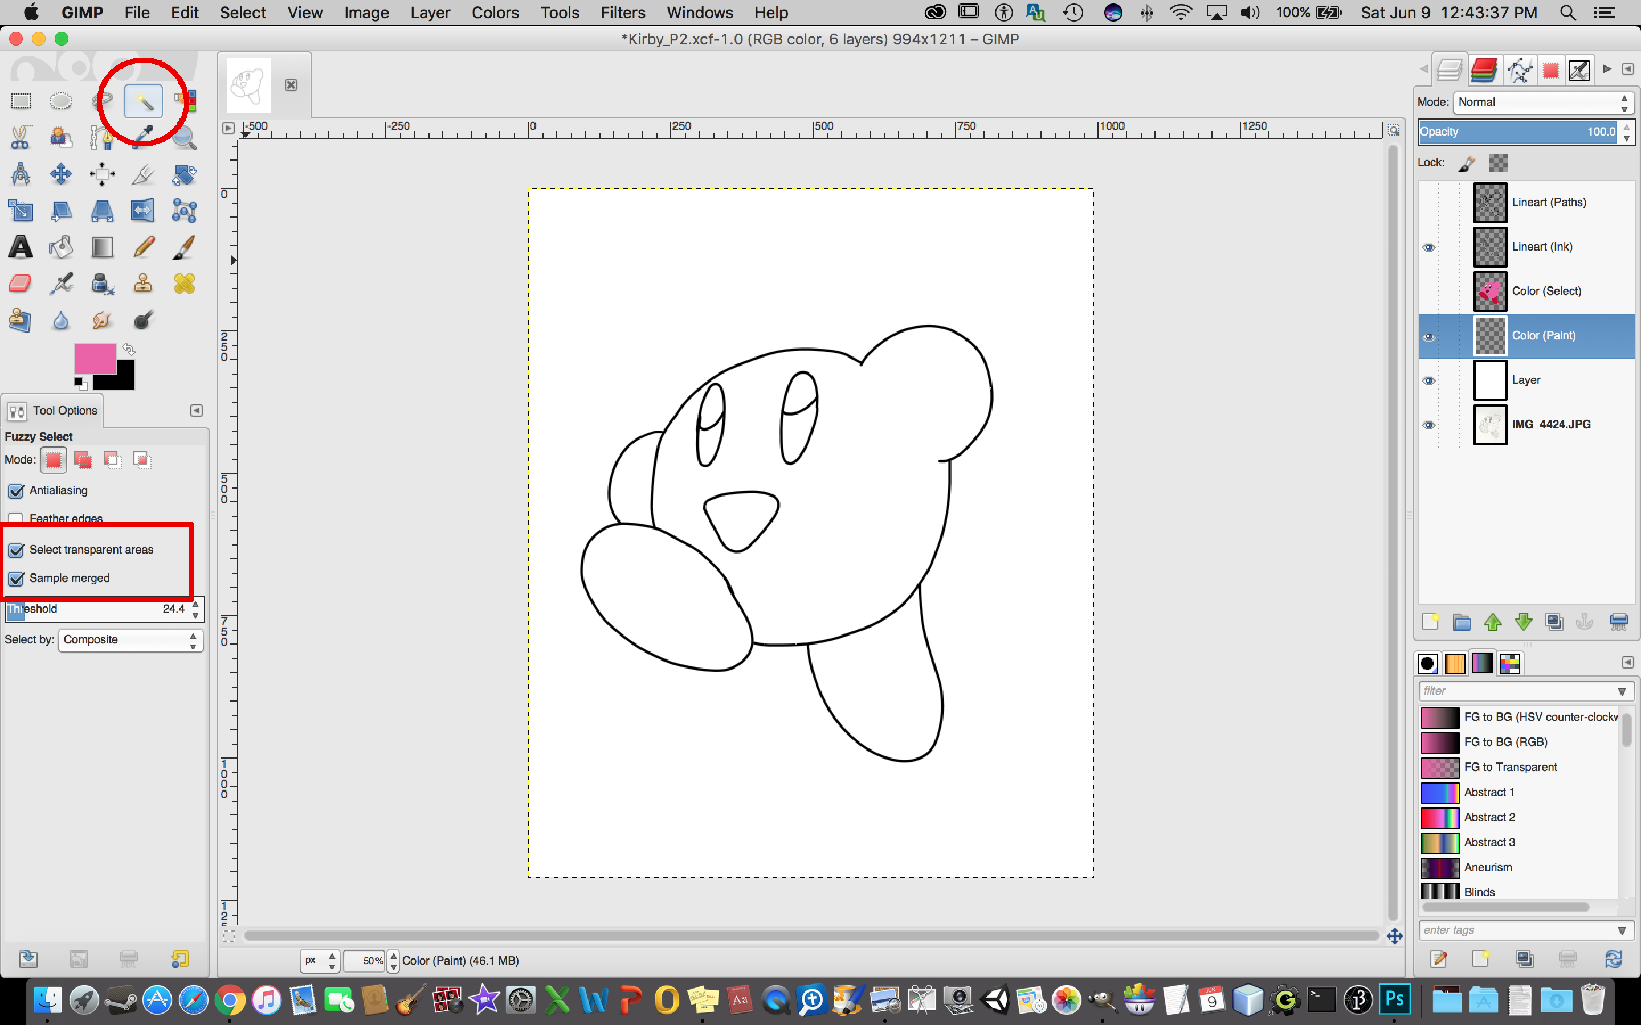This screenshot has width=1641, height=1025.
Task: Click the Kirby image tab thumbnail
Action: 249,85
